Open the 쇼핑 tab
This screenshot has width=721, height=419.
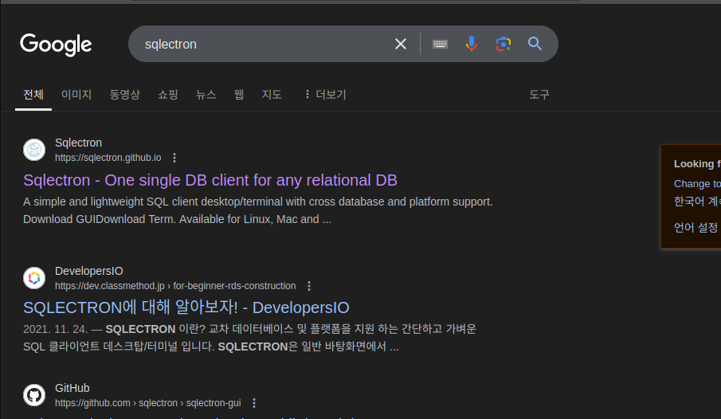coord(168,95)
